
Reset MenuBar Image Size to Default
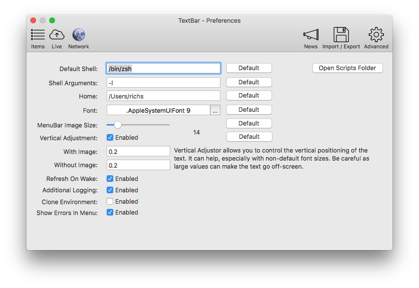coord(249,124)
